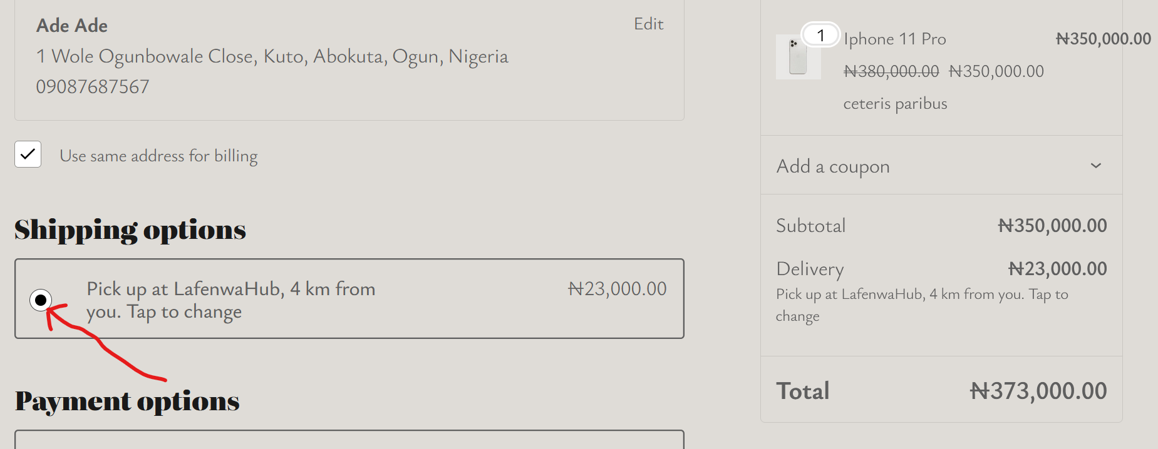Click the Shipping options heading

(x=130, y=230)
